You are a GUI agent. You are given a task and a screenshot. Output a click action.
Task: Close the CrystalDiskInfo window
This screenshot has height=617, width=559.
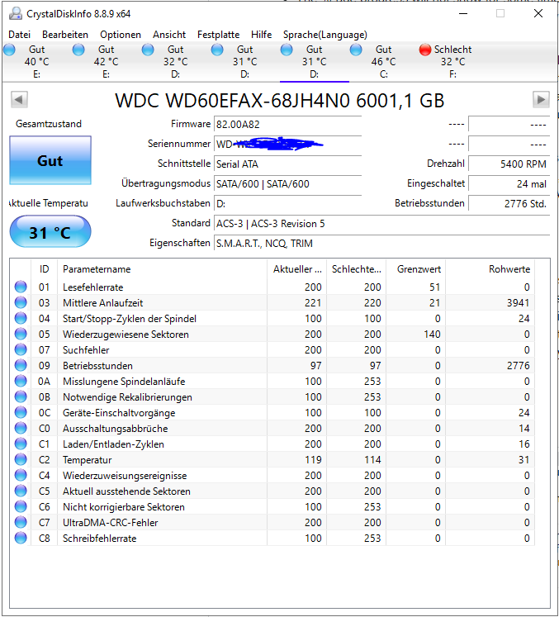click(x=538, y=14)
